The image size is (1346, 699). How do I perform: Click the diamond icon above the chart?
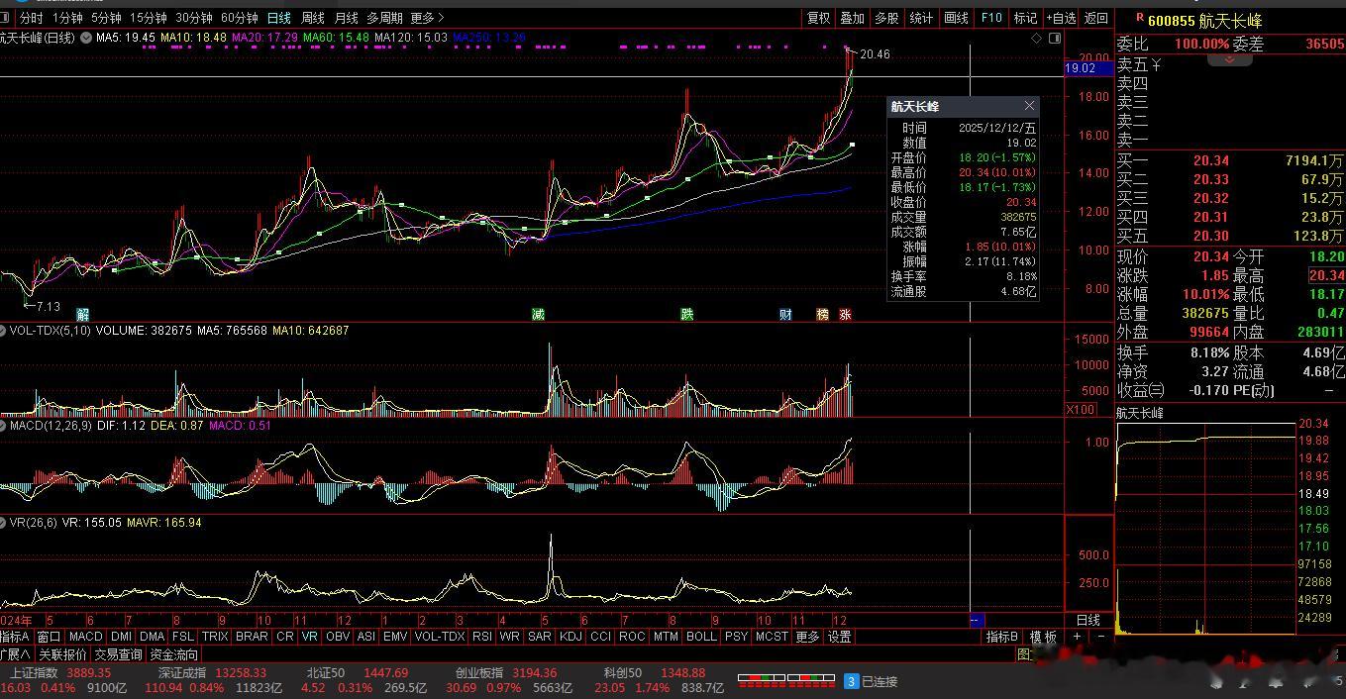(1037, 38)
